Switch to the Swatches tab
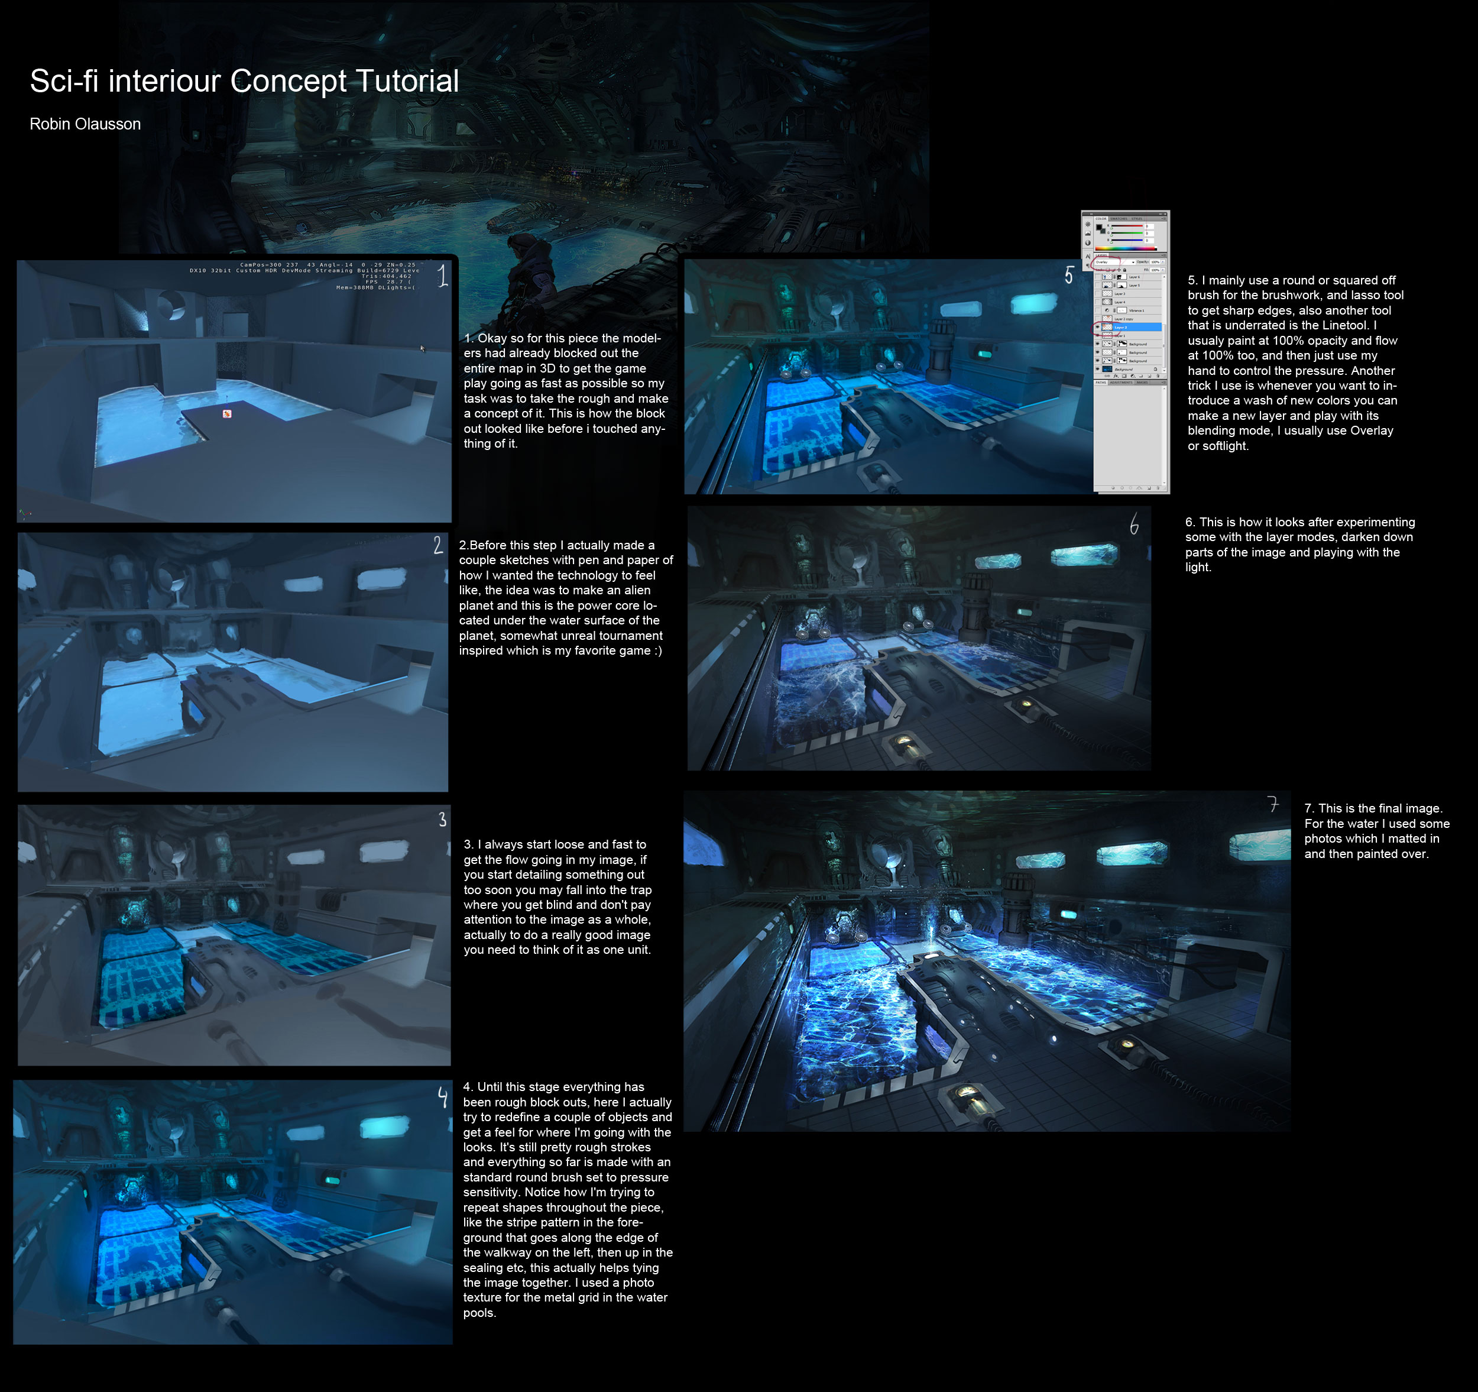The width and height of the screenshot is (1478, 1392). click(1119, 219)
